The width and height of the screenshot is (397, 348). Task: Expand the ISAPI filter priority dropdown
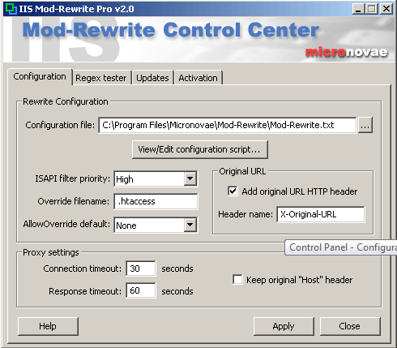tap(190, 178)
